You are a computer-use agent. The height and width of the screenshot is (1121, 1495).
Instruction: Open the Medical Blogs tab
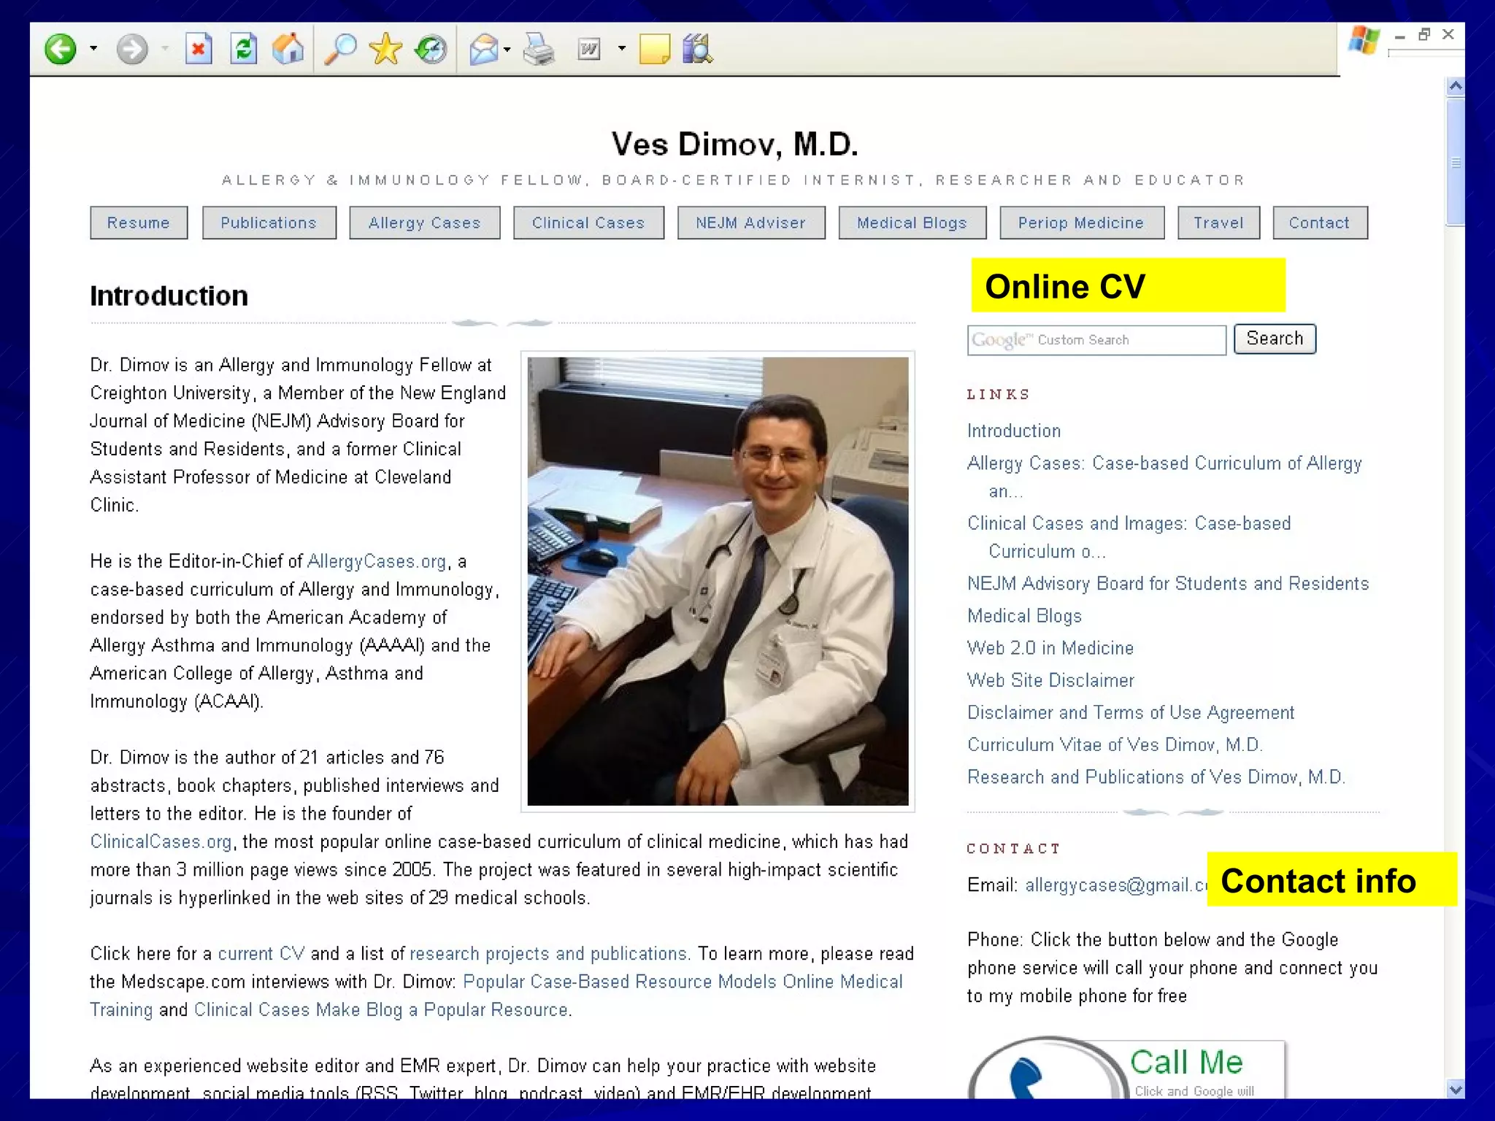(912, 223)
